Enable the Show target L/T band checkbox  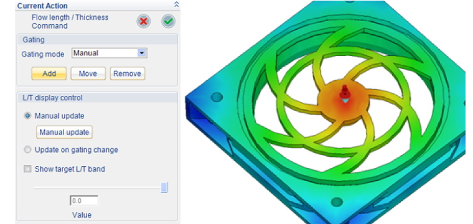[x=27, y=169]
